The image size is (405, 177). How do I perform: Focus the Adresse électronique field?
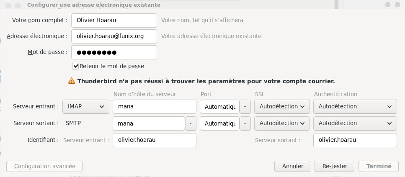(x=114, y=36)
